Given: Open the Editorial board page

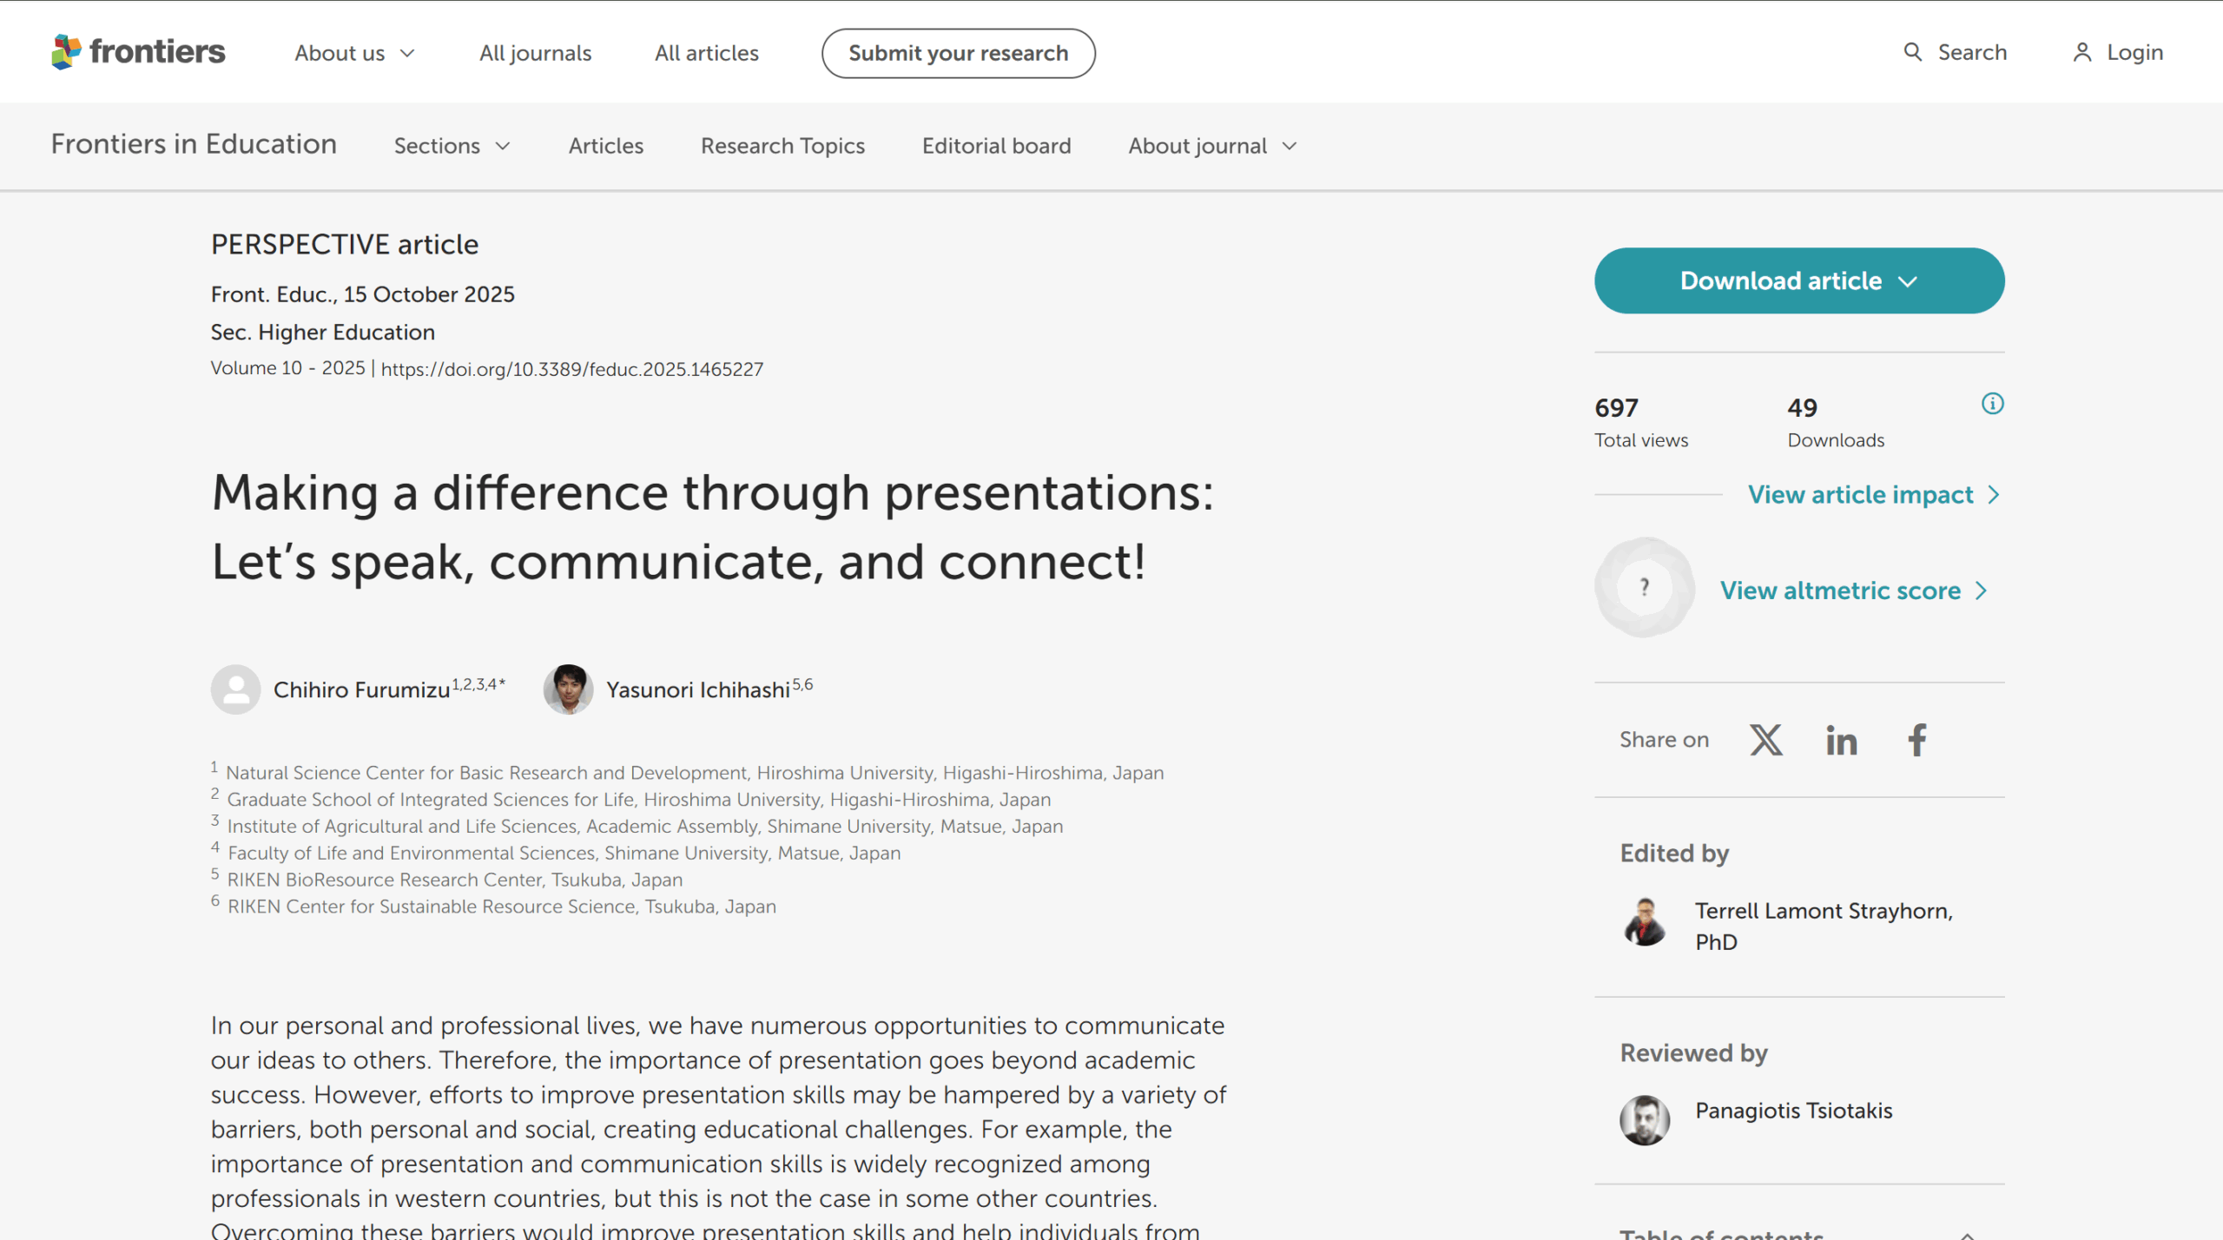Looking at the screenshot, I should (x=996, y=146).
